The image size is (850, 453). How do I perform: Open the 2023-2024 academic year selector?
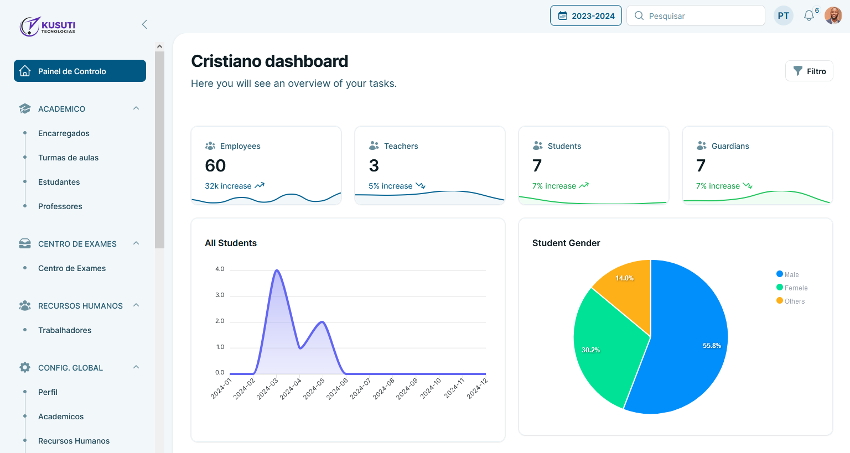coord(586,15)
